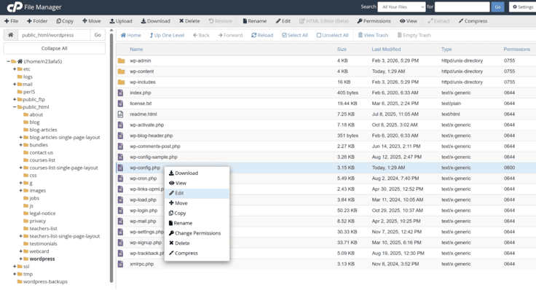Click the Back navigation link
Screen dimensions: 536x290
tap(201, 35)
